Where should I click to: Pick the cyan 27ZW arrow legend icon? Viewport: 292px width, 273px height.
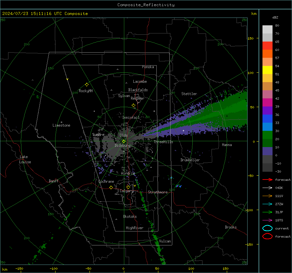tap(267, 204)
